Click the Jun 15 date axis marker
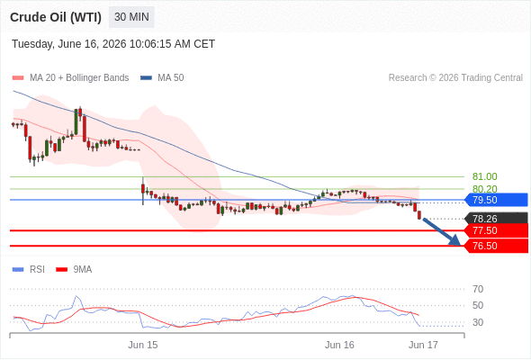Screen dimensions: 531x360 point(142,345)
